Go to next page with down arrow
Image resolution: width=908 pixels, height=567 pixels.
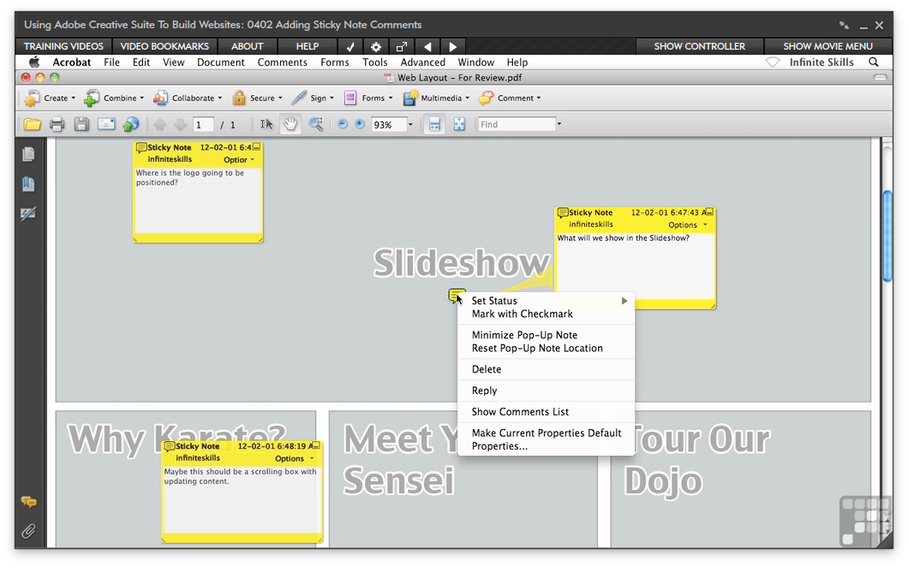(180, 124)
